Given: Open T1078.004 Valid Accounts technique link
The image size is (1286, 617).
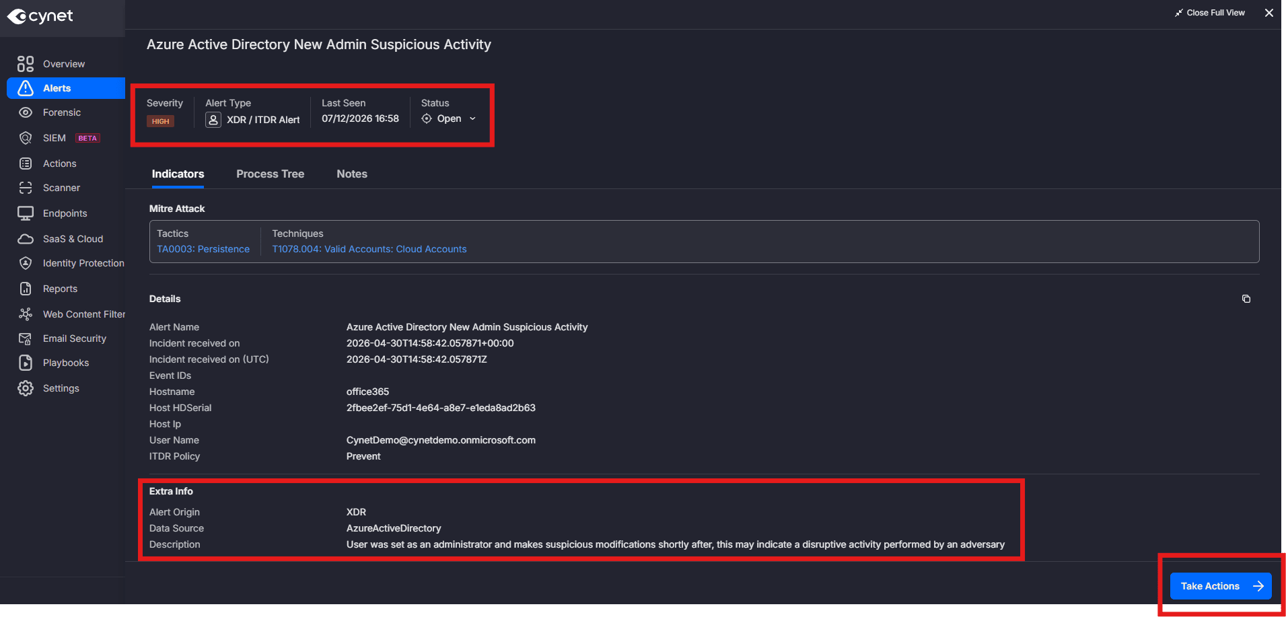Looking at the screenshot, I should pos(369,249).
